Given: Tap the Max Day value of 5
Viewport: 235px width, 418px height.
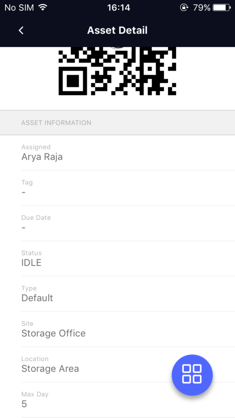Looking at the screenshot, I should point(24,404).
